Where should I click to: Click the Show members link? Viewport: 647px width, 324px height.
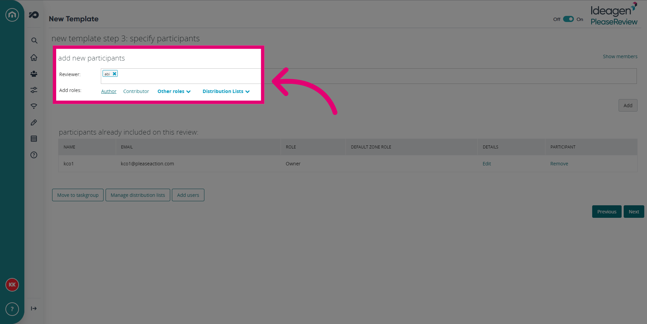620,56
